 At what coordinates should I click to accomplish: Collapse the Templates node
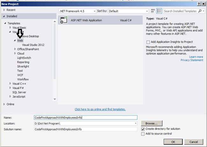[x=5, y=23]
